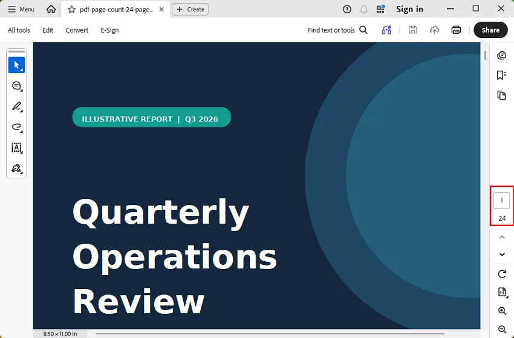Click the Quarterly Operations Review title
Image resolution: width=514 pixels, height=338 pixels.
[174, 256]
